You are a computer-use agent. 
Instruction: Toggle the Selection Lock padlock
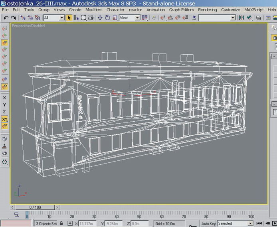tap(61, 223)
